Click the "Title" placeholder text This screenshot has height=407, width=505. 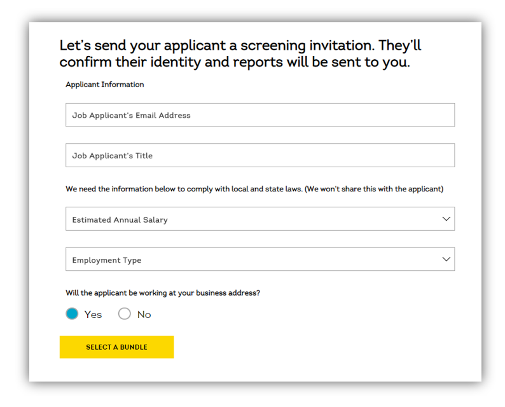(144, 156)
